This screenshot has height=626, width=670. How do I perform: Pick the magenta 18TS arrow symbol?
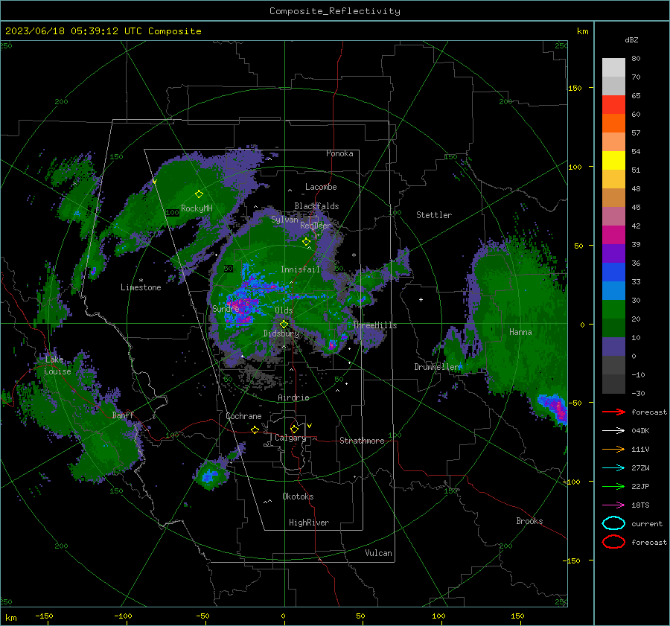pyautogui.click(x=613, y=505)
